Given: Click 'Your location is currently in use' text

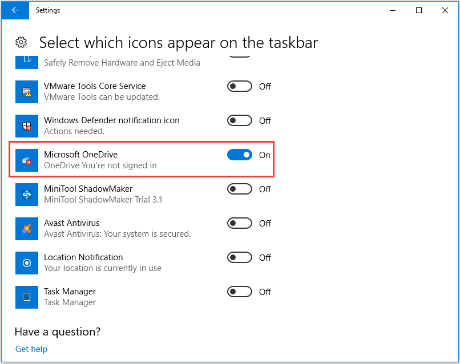Looking at the screenshot, I should 103,268.
